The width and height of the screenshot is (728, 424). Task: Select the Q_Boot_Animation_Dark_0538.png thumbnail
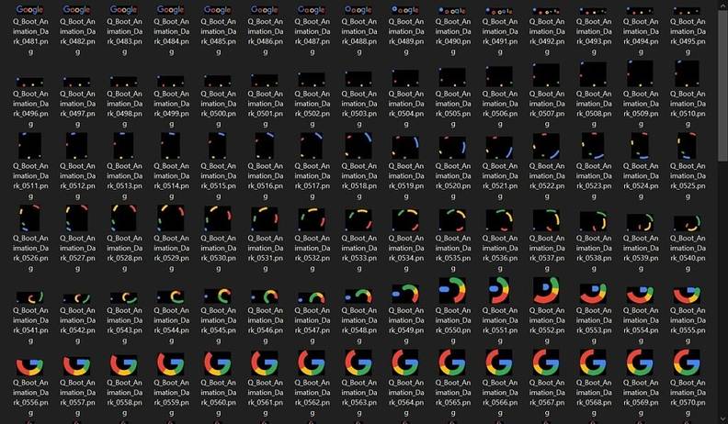pos(593,221)
